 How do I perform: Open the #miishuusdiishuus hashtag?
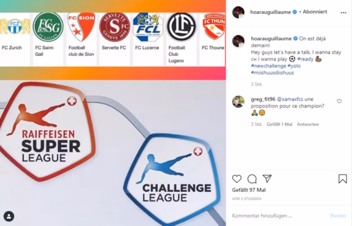click(x=272, y=72)
